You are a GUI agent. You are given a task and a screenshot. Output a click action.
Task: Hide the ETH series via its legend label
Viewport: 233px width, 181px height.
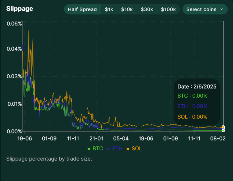pyautogui.click(x=117, y=149)
